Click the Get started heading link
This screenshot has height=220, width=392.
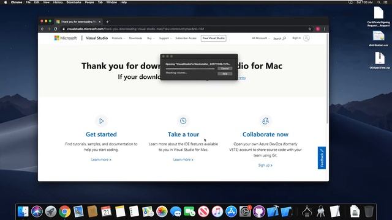[x=101, y=134]
